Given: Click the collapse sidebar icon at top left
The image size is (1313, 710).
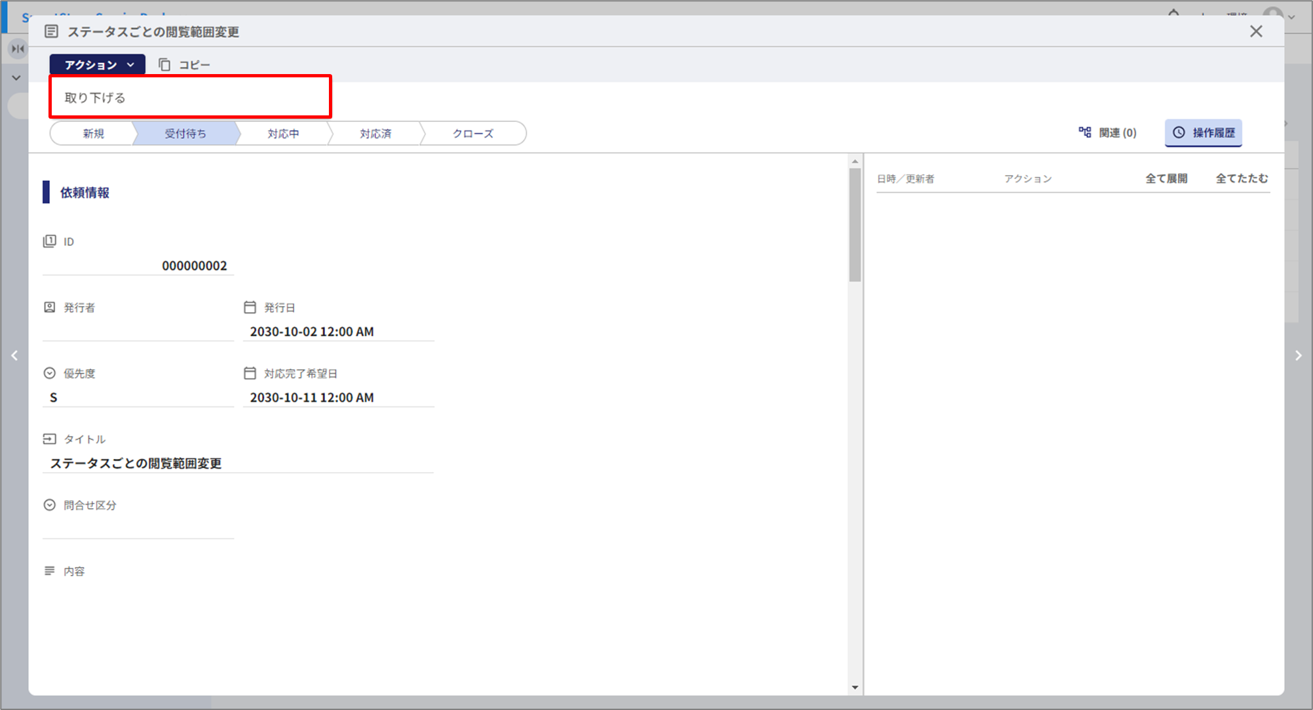Looking at the screenshot, I should click(x=18, y=49).
